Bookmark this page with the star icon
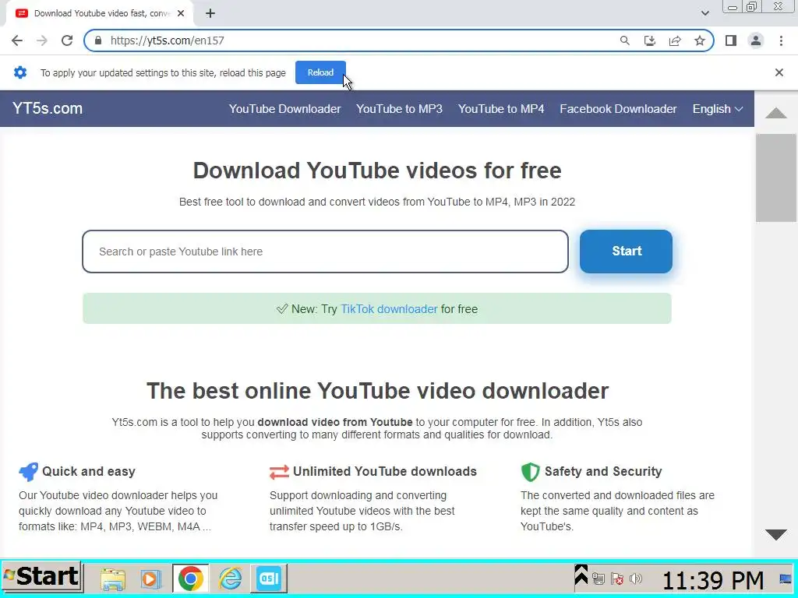 [x=700, y=40]
